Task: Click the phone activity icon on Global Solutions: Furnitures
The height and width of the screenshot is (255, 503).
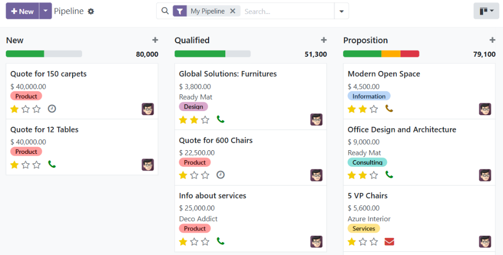Action: tap(221, 119)
